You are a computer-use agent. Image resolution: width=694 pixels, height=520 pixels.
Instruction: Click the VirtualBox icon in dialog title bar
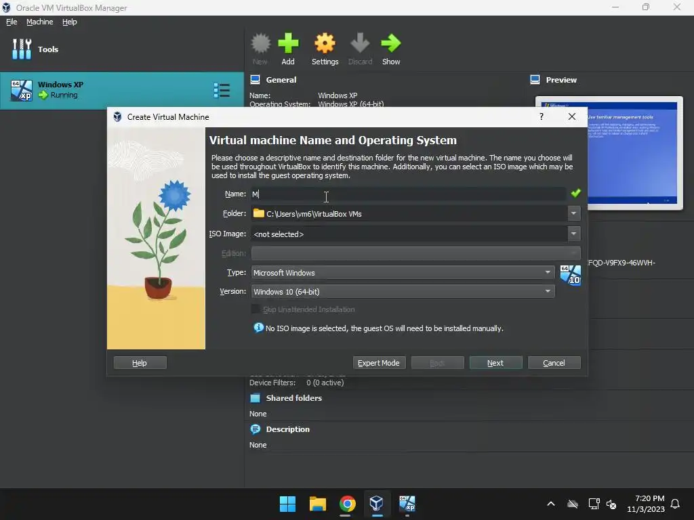tap(117, 116)
